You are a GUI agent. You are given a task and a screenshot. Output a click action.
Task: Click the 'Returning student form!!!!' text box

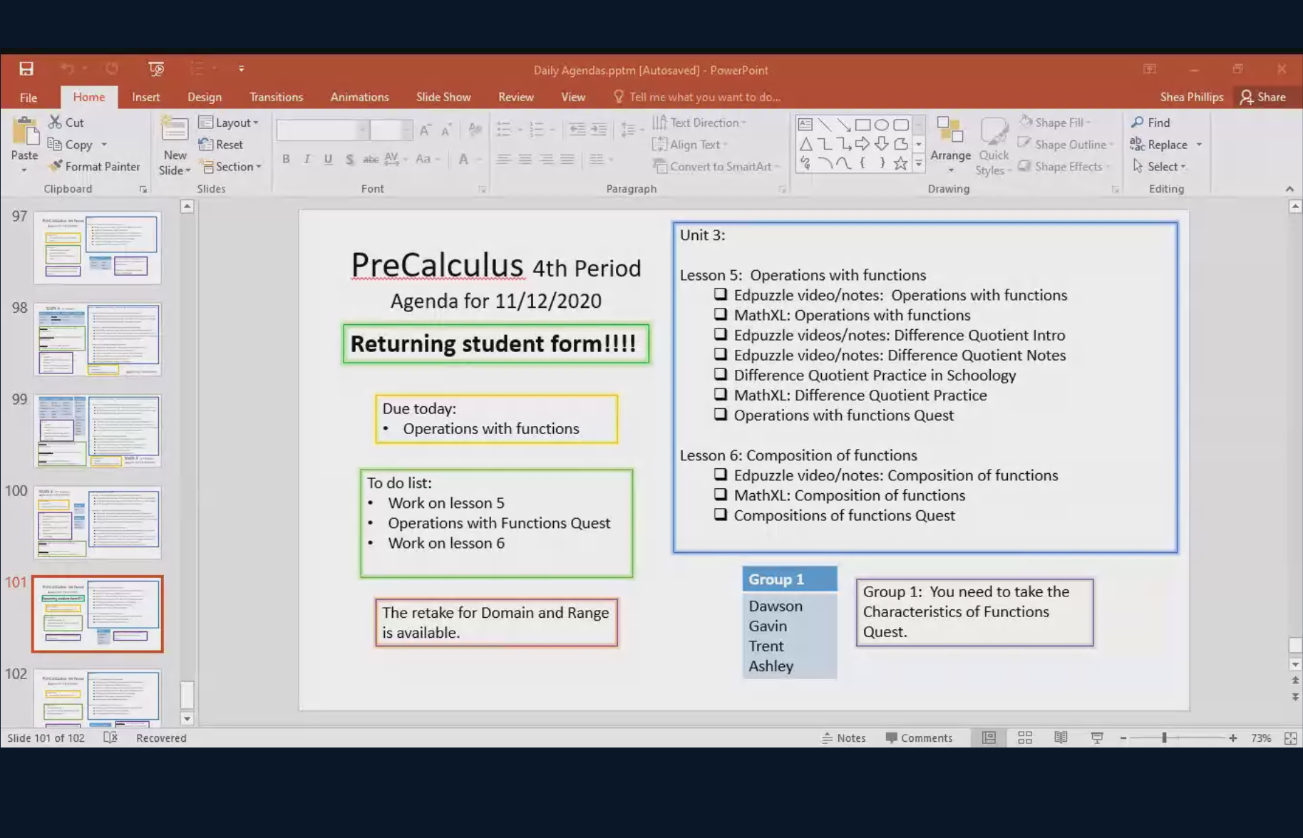pyautogui.click(x=496, y=344)
